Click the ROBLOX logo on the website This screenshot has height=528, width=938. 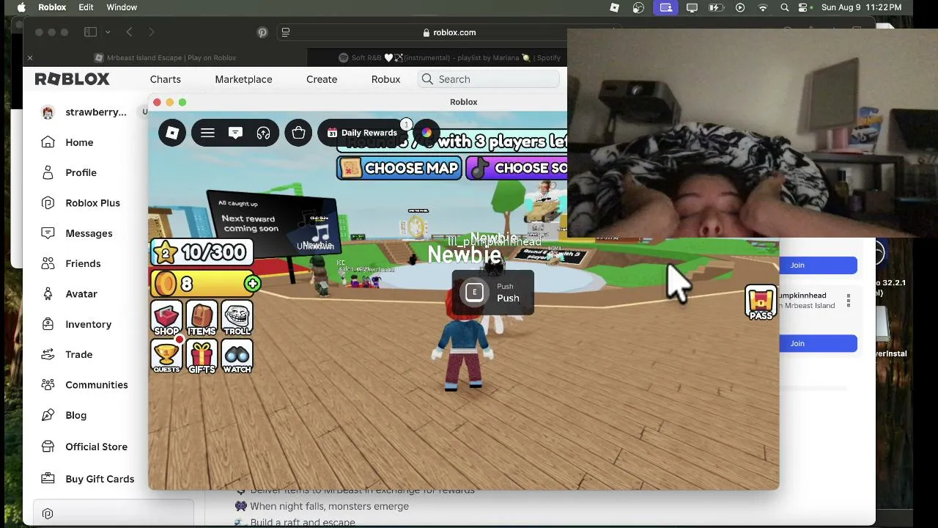tap(72, 79)
